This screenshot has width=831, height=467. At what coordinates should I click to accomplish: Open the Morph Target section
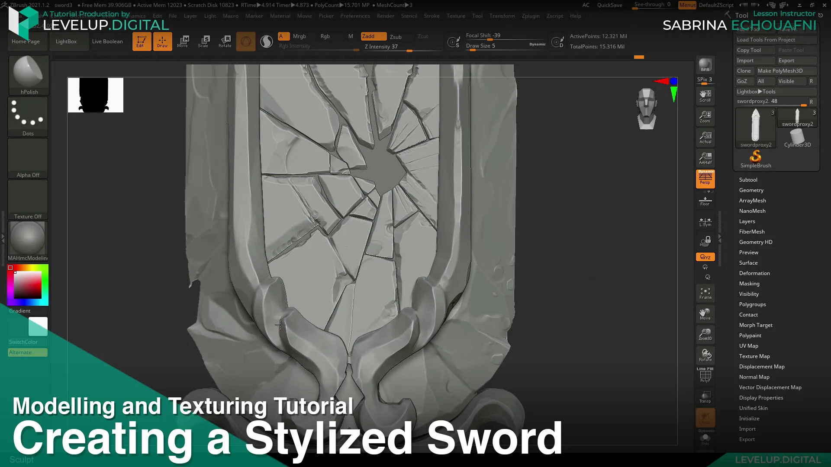tap(756, 325)
